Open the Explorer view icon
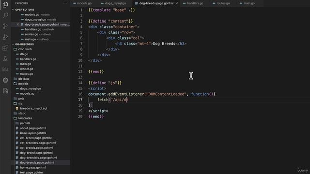The image size is (310, 174). (x=5, y=4)
